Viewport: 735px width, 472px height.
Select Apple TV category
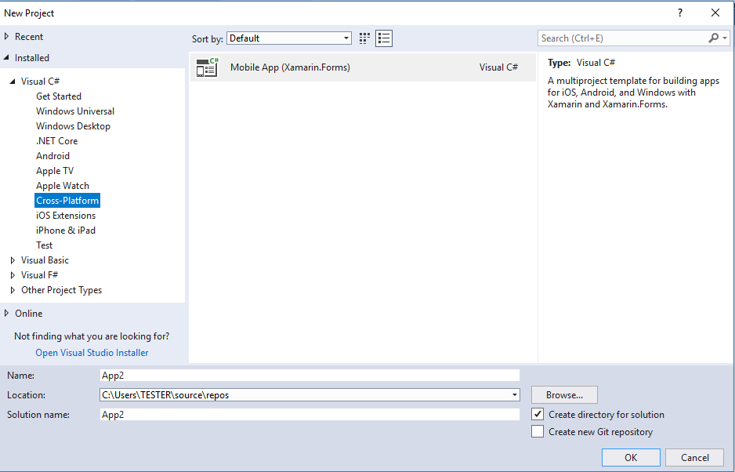click(55, 171)
